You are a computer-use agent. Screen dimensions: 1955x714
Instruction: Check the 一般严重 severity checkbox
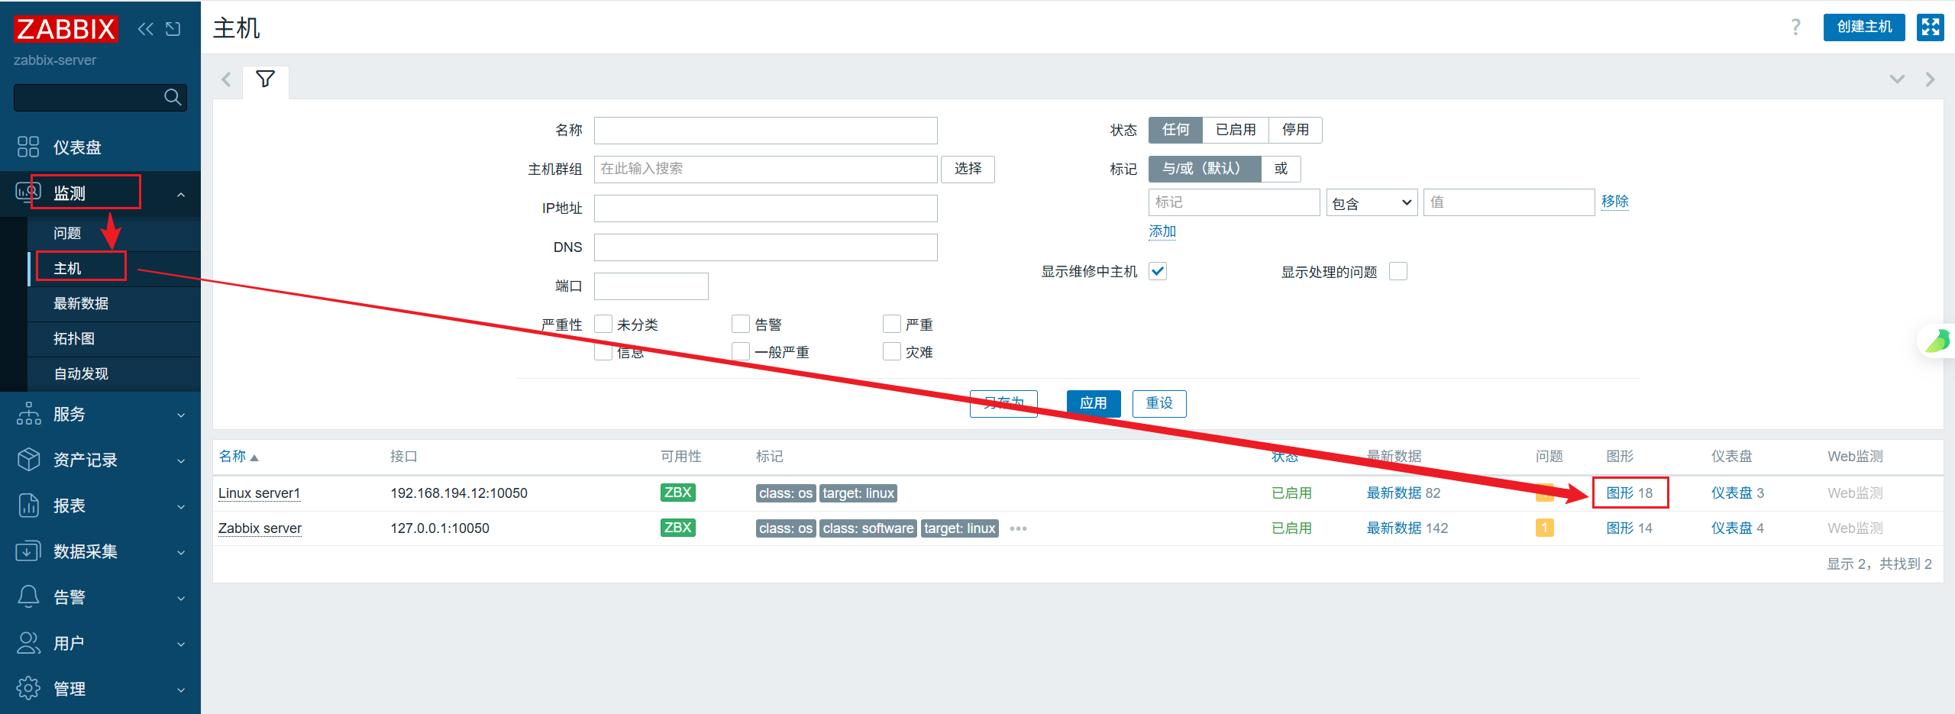pos(741,351)
